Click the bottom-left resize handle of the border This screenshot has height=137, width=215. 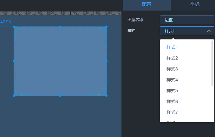pos(14,95)
